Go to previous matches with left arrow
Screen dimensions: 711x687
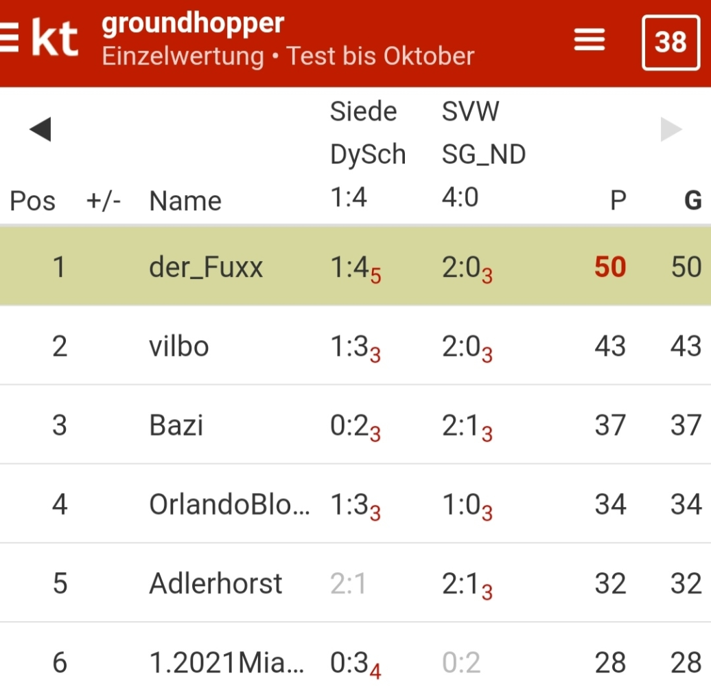click(x=40, y=130)
